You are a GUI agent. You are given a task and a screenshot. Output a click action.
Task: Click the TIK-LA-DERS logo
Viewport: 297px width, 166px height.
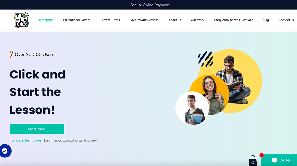pyautogui.click(x=21, y=19)
